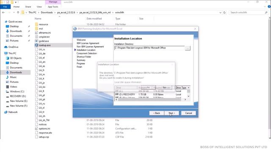Select Network in the navigation pane
This screenshot has width=271, height=152.
(13, 112)
